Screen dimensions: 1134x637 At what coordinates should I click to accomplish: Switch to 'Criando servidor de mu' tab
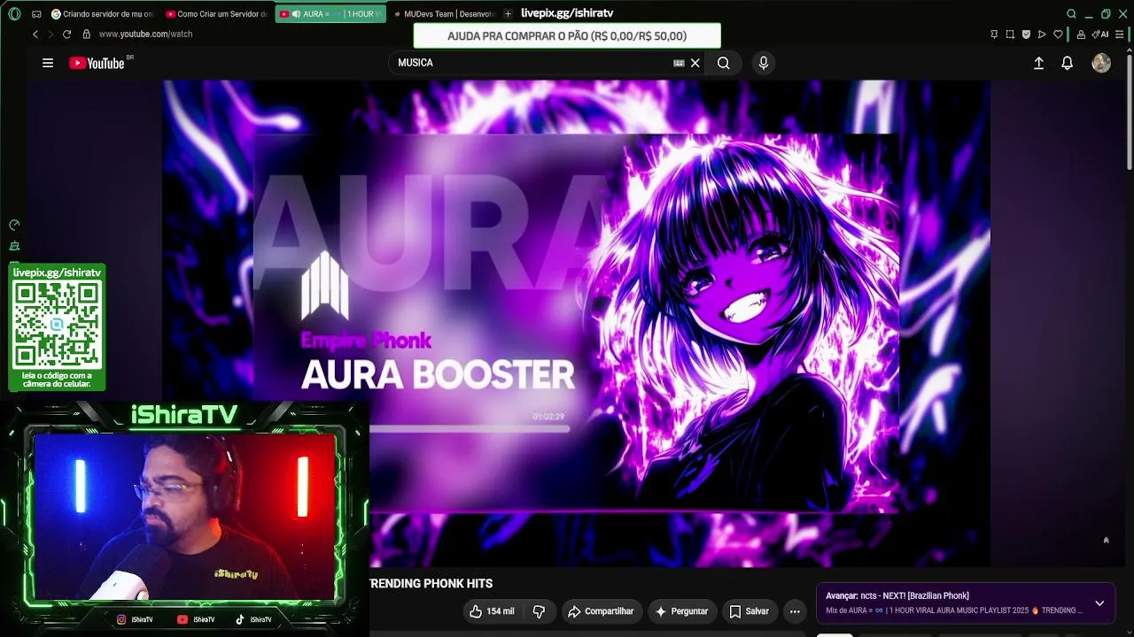tap(102, 14)
